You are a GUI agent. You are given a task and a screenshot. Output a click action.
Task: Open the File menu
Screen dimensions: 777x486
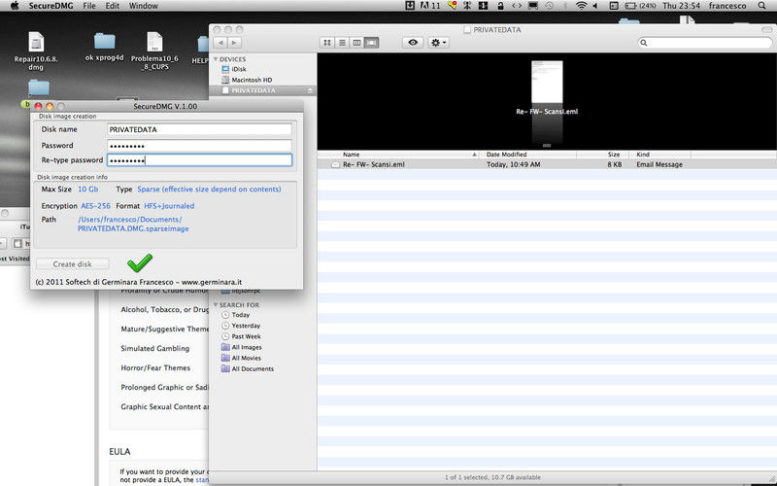tap(89, 6)
